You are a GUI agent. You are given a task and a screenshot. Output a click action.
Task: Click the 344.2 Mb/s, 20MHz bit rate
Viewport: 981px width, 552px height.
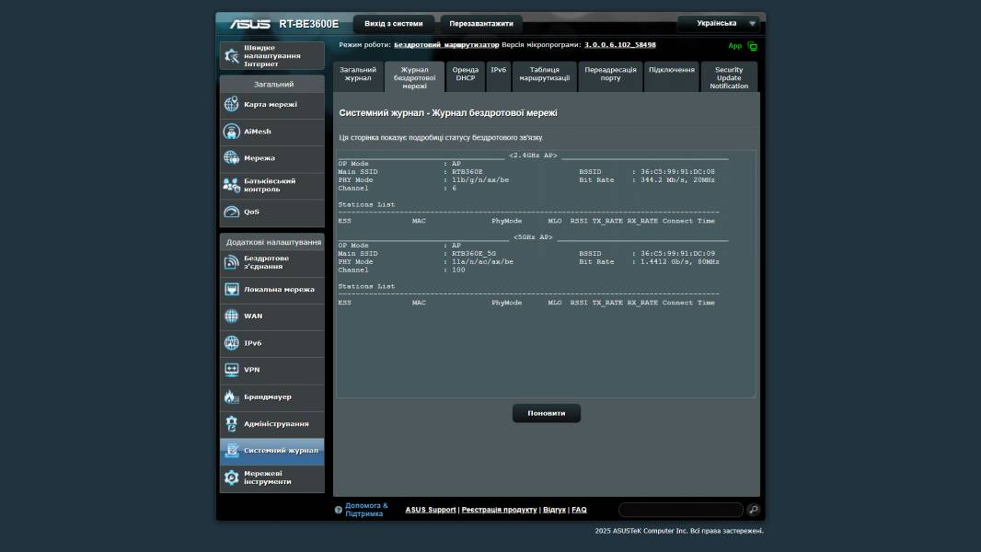pos(677,180)
